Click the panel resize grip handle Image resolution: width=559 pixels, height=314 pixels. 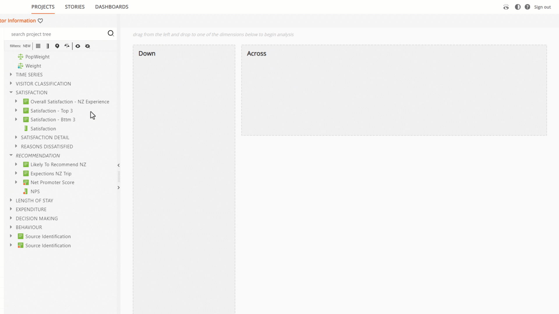coord(119,176)
